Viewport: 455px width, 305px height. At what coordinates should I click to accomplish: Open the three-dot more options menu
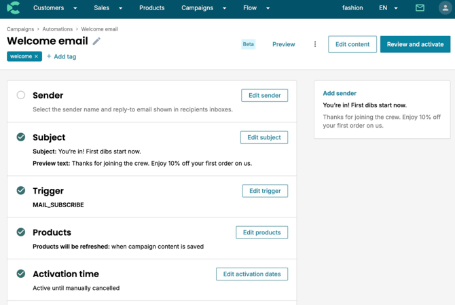[x=315, y=44]
